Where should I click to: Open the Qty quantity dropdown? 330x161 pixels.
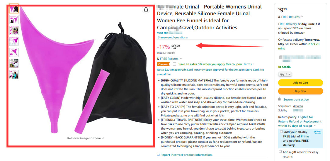click(285, 74)
